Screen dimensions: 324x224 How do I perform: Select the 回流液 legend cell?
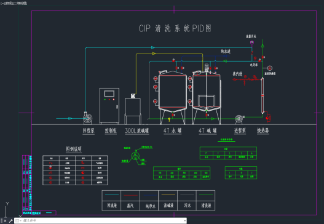(112, 206)
